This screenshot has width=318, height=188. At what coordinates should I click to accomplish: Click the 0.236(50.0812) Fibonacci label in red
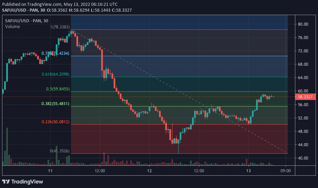coord(55,122)
